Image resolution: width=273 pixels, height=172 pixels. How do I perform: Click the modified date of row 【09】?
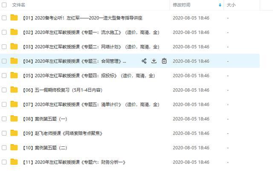tap(191, 133)
